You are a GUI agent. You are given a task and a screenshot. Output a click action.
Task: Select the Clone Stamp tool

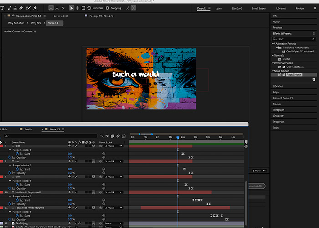(15, 8)
